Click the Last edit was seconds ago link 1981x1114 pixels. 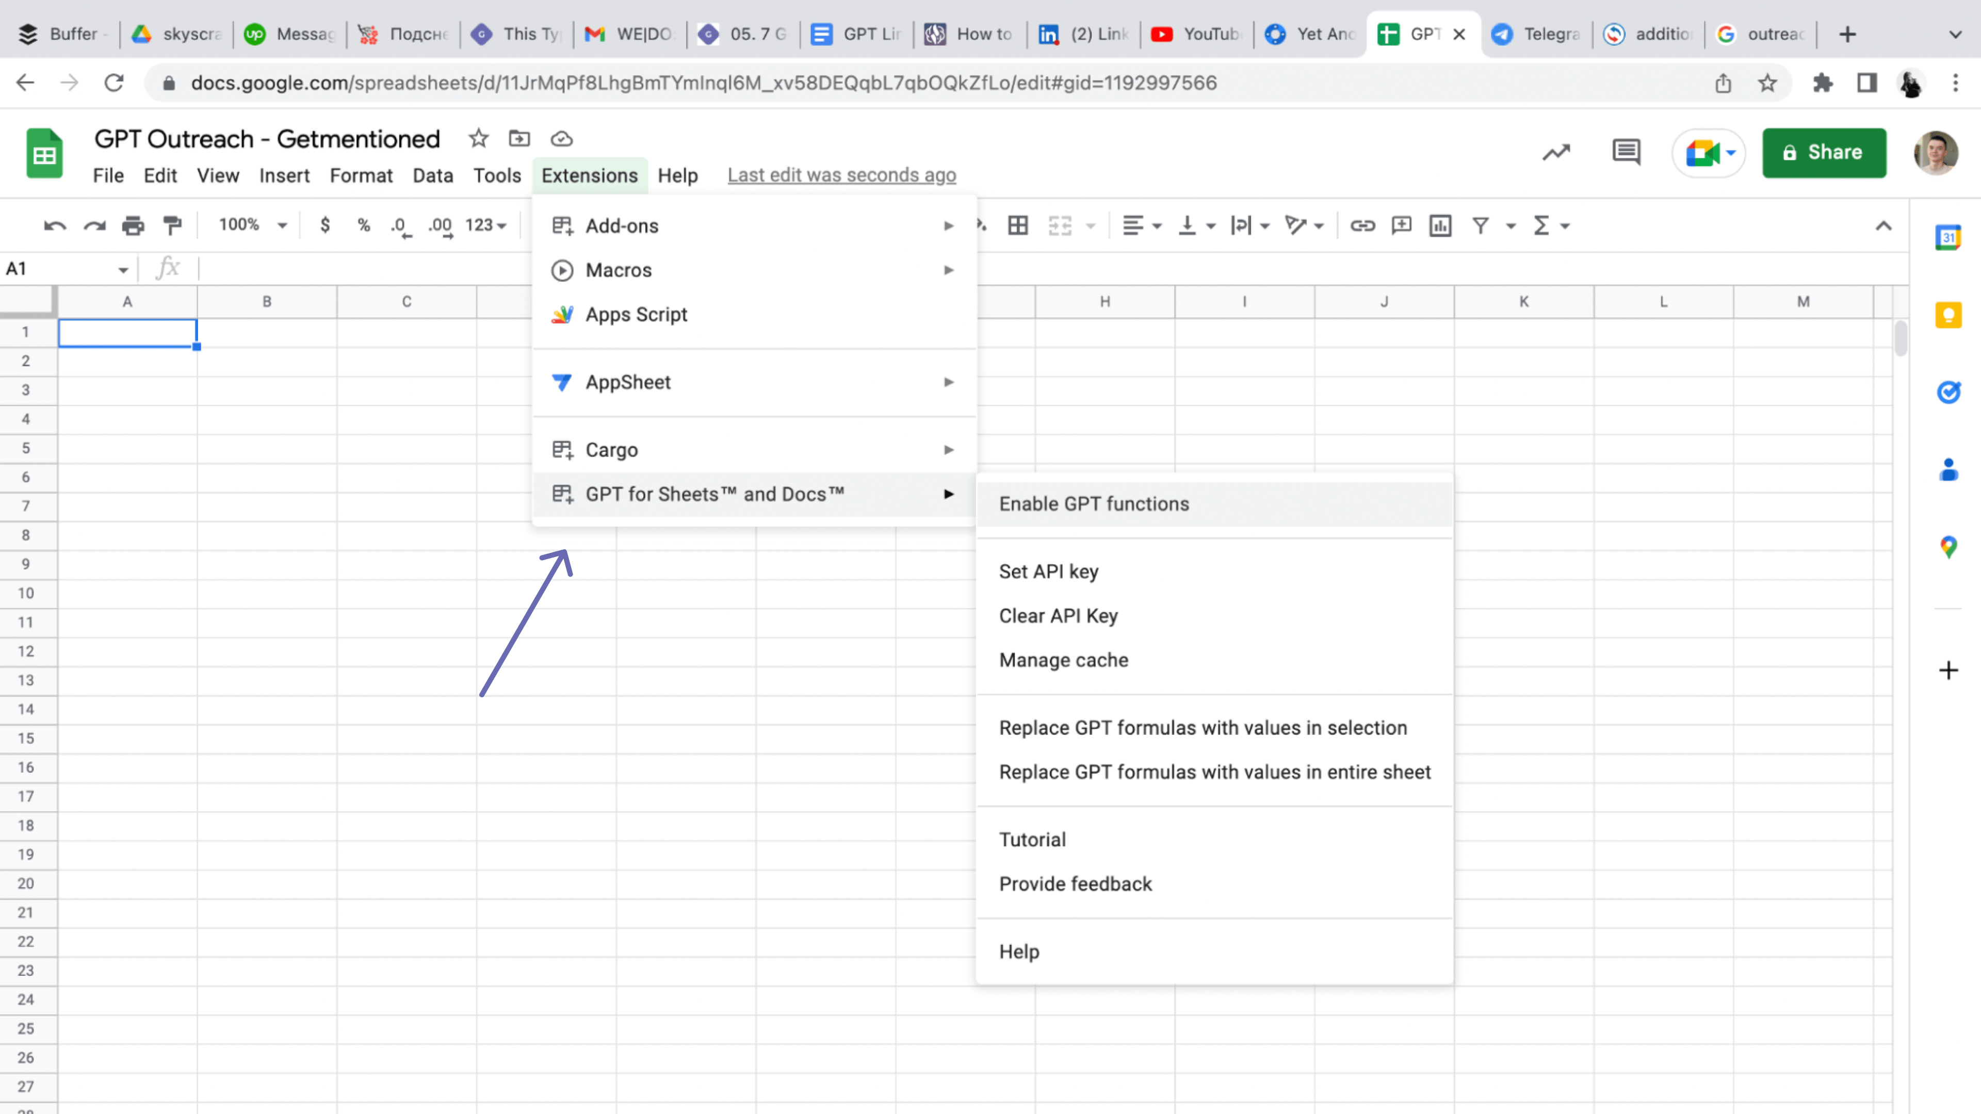[841, 175]
